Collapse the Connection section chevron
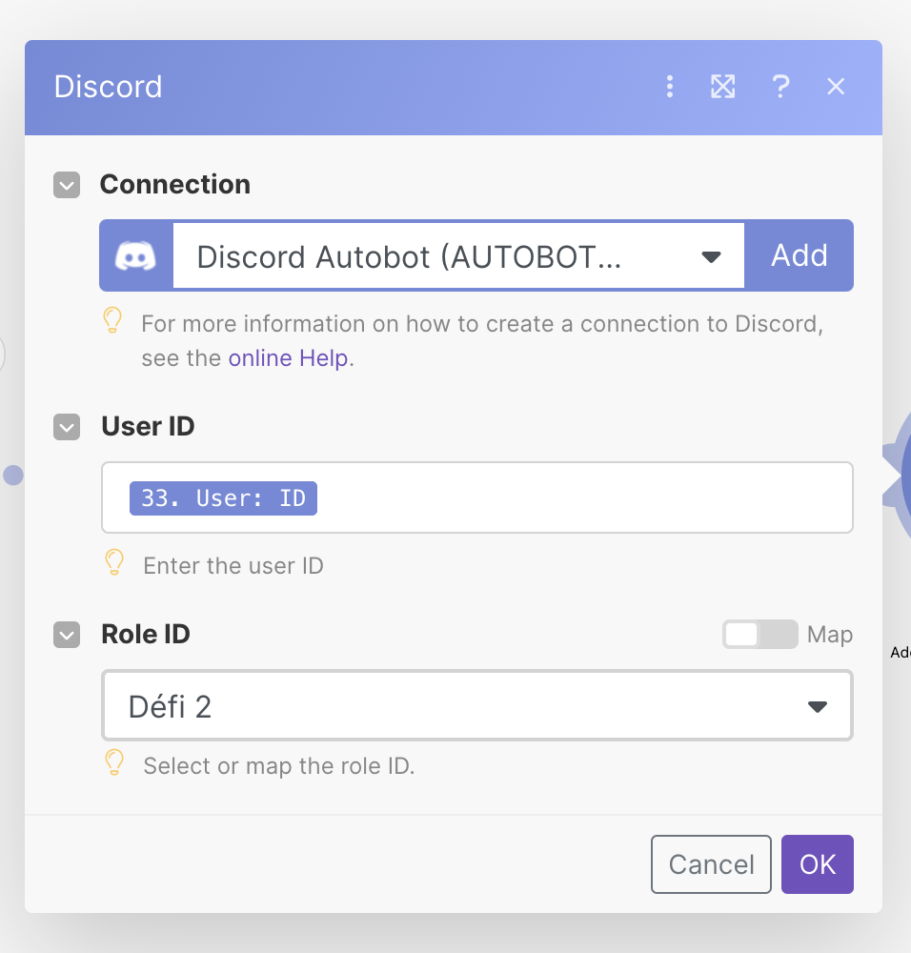911x953 pixels. (x=67, y=185)
